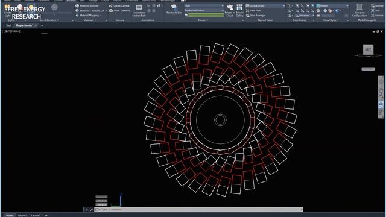Open the View Manager
This screenshot has width=386, height=217.
[x=256, y=16]
